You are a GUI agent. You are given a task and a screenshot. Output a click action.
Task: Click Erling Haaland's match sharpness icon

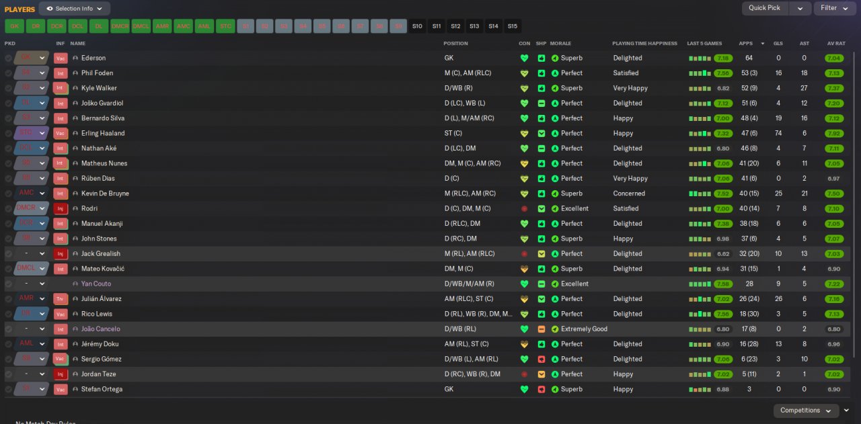(541, 133)
